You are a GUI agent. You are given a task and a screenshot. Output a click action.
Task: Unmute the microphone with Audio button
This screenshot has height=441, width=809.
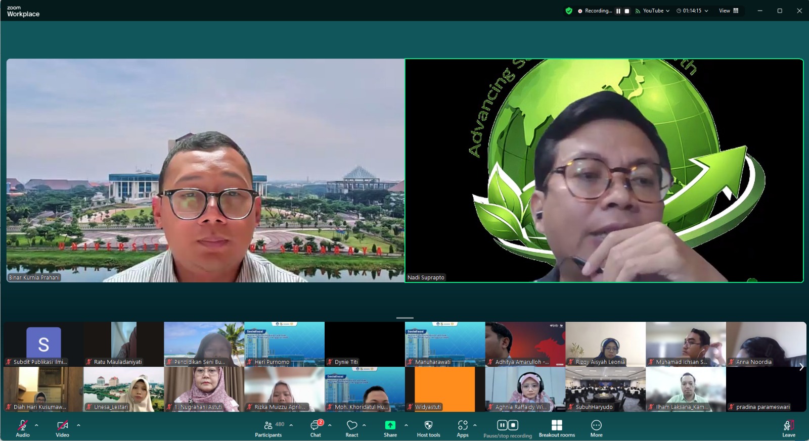pos(23,428)
